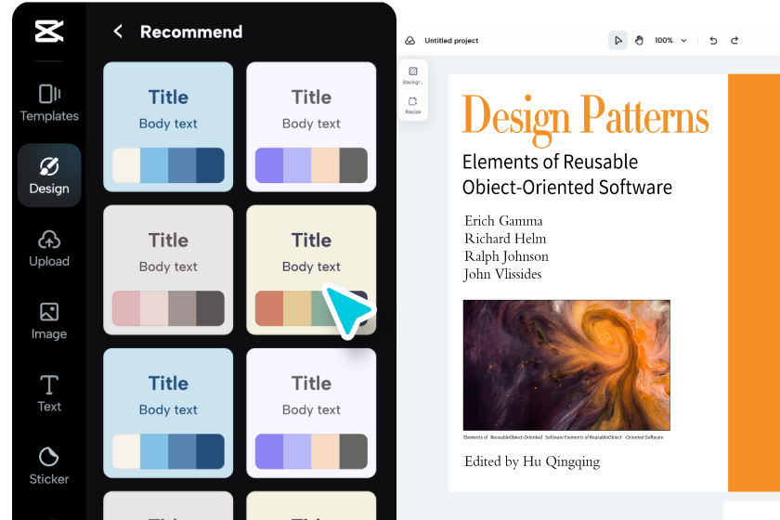Click the Recommend heading
Viewport: 780px width, 520px height.
tap(191, 32)
